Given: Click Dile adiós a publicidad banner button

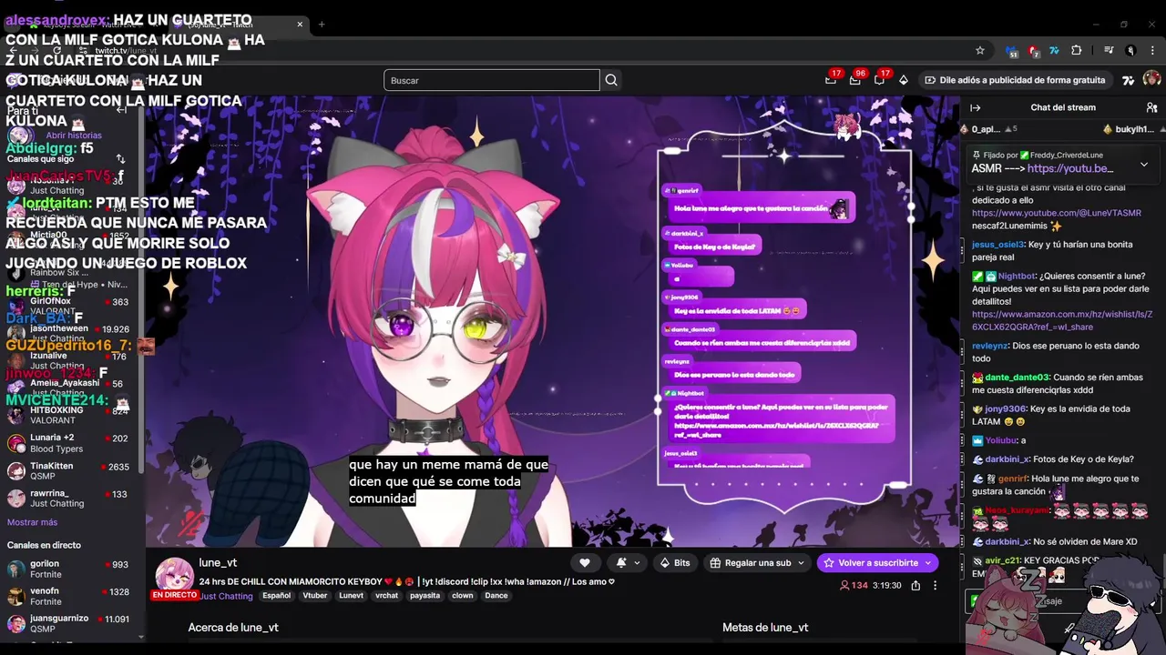Looking at the screenshot, I should point(1015,80).
